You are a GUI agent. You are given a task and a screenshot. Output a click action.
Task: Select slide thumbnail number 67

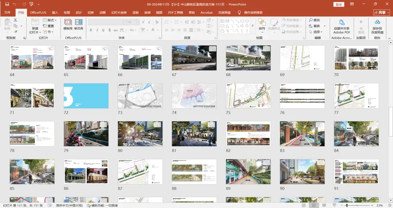[x=194, y=58]
